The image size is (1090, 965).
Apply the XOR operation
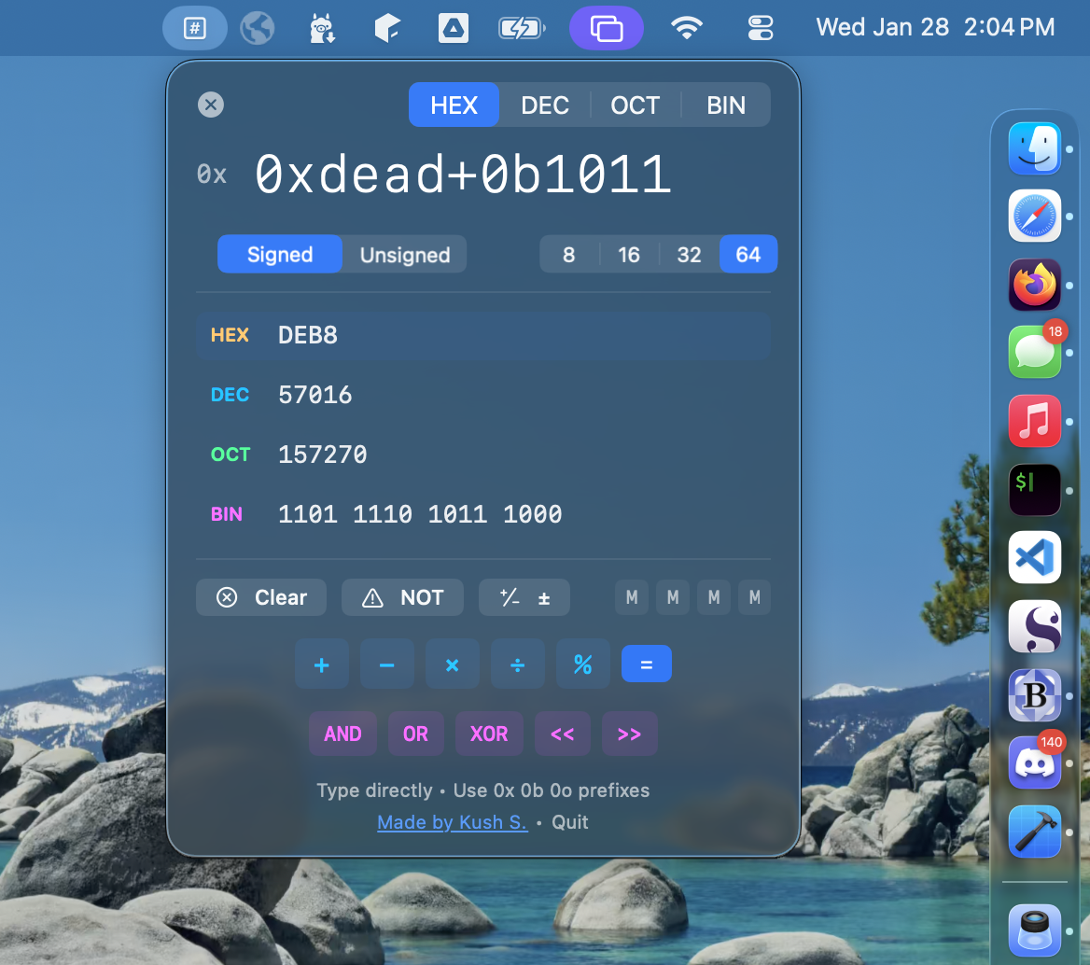click(489, 734)
